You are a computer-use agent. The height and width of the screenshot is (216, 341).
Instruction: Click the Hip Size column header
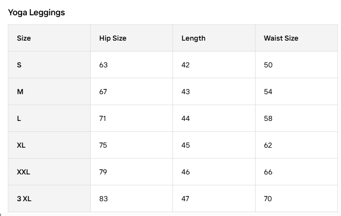point(113,38)
